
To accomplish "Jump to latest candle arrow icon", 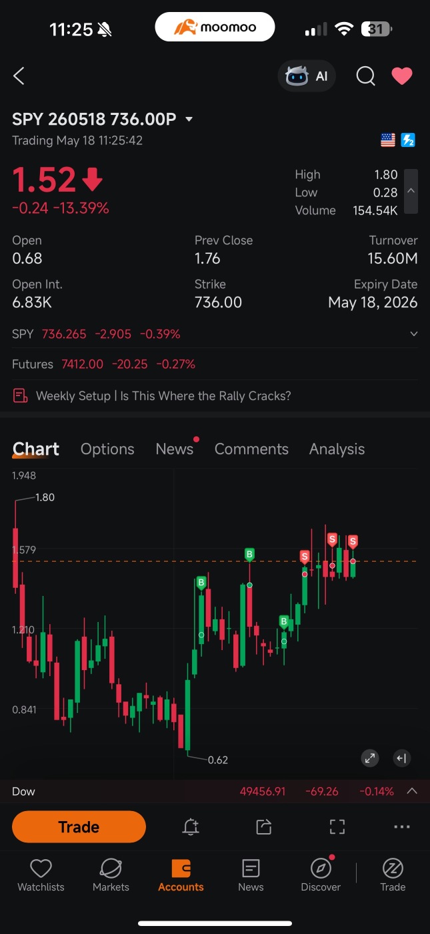I will click(401, 758).
